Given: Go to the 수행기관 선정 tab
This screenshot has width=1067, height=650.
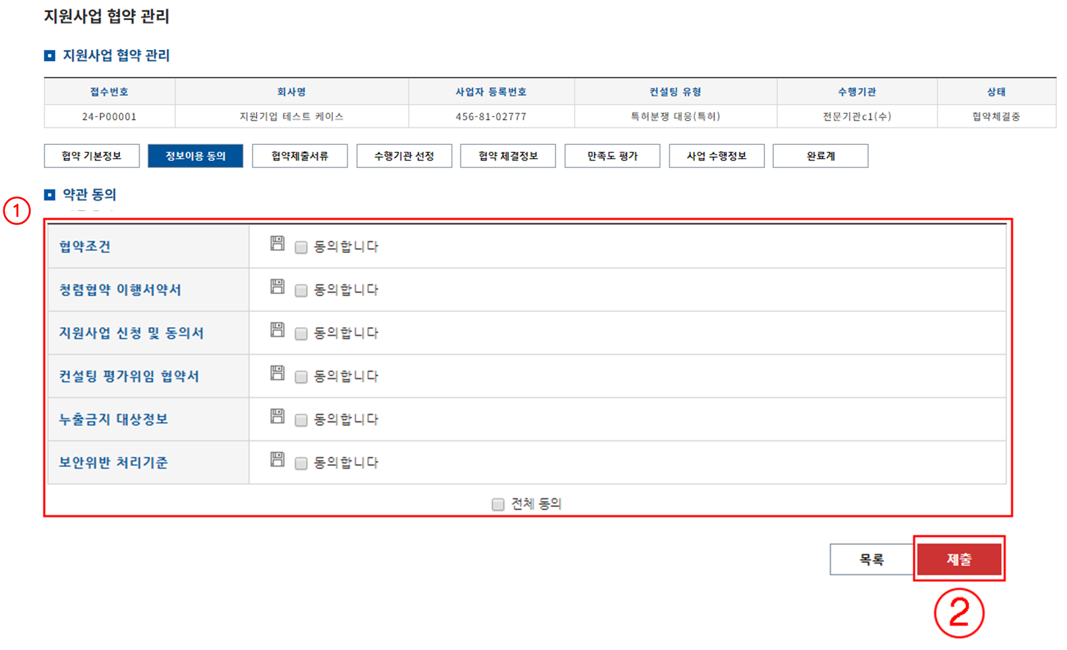Looking at the screenshot, I should (404, 156).
